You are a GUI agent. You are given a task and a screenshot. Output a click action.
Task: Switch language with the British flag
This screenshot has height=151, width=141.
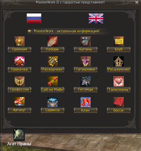96,18
